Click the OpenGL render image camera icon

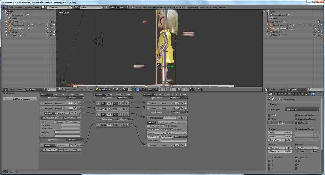198,89
